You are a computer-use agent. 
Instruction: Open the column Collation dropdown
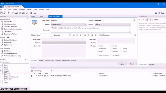(64, 43)
